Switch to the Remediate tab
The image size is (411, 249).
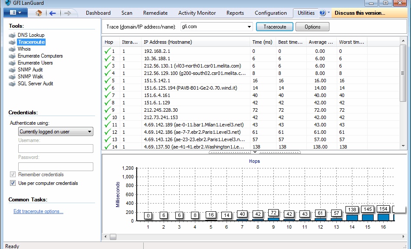[155, 13]
